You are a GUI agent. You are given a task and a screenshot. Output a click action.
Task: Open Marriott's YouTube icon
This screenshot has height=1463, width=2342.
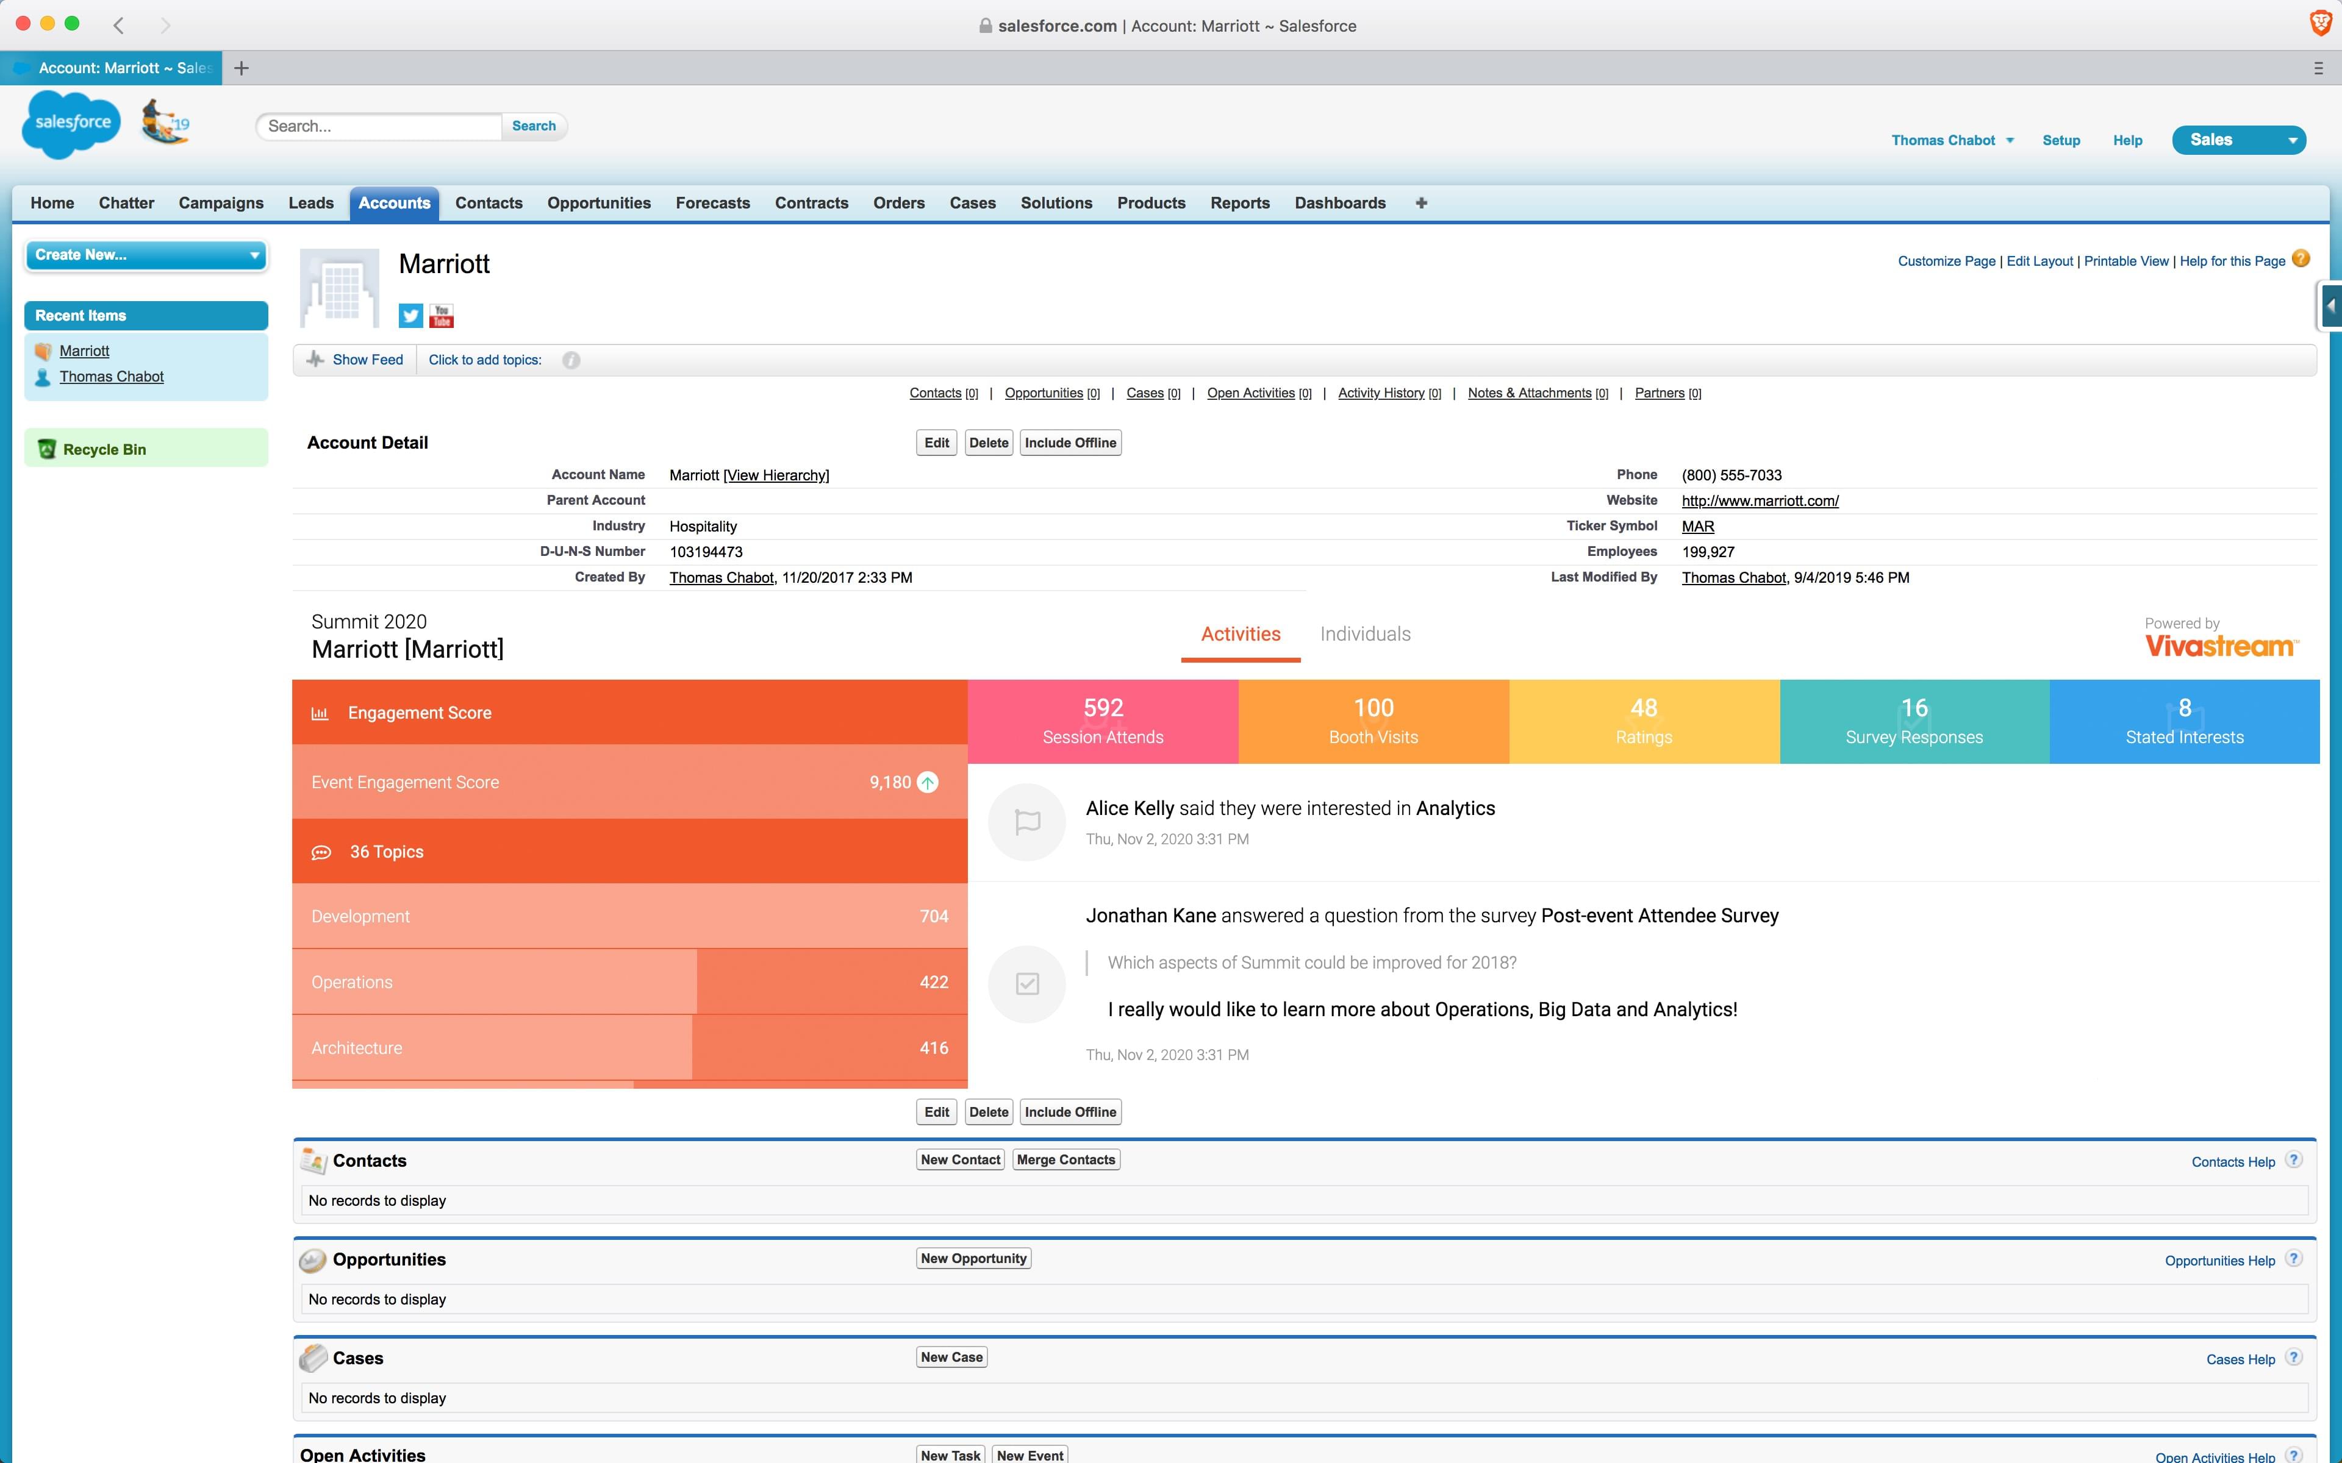click(442, 315)
